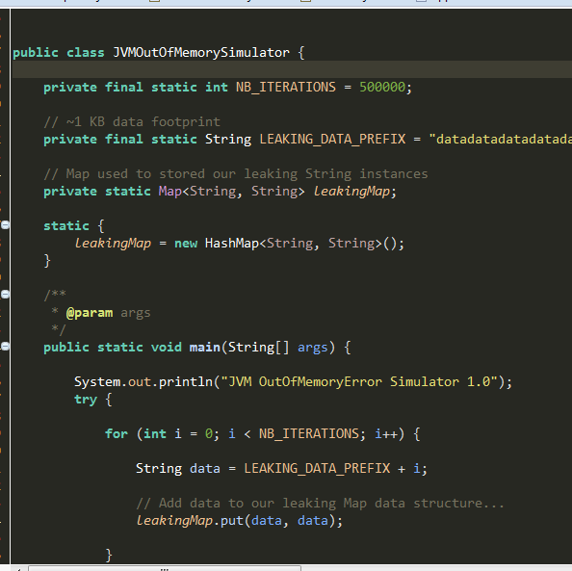Click the @param Javadoc tag
The width and height of the screenshot is (572, 571).
pyautogui.click(x=90, y=313)
